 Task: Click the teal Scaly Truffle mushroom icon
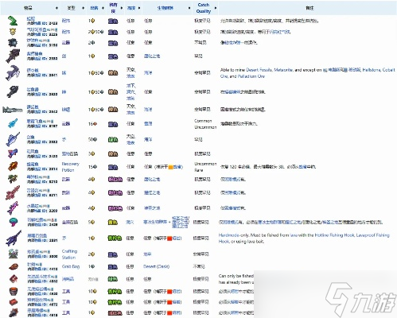[13, 222]
